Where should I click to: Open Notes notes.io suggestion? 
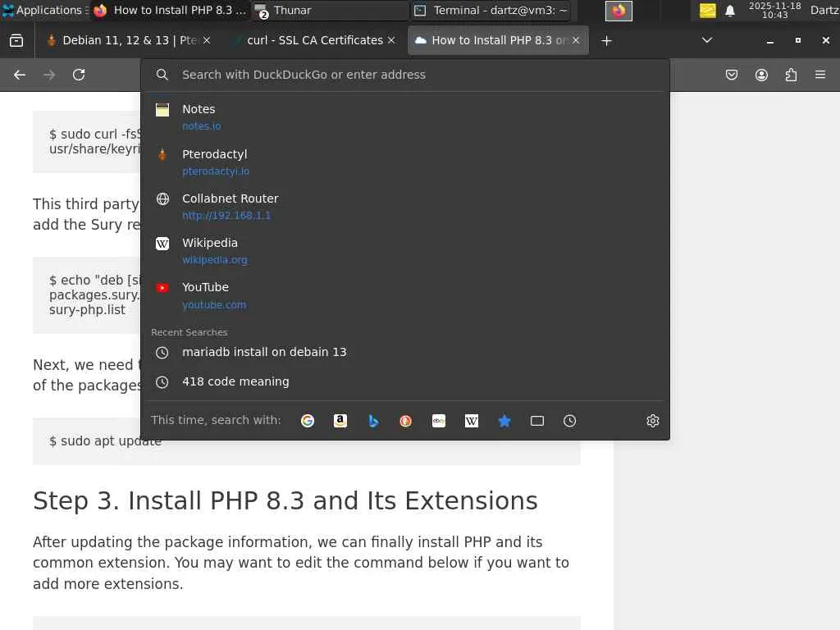(x=405, y=116)
